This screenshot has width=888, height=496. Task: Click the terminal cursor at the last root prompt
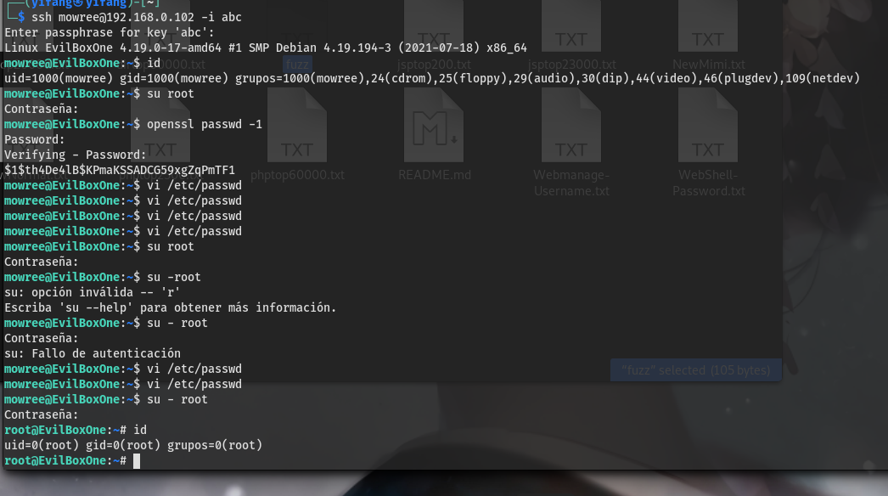tap(137, 461)
